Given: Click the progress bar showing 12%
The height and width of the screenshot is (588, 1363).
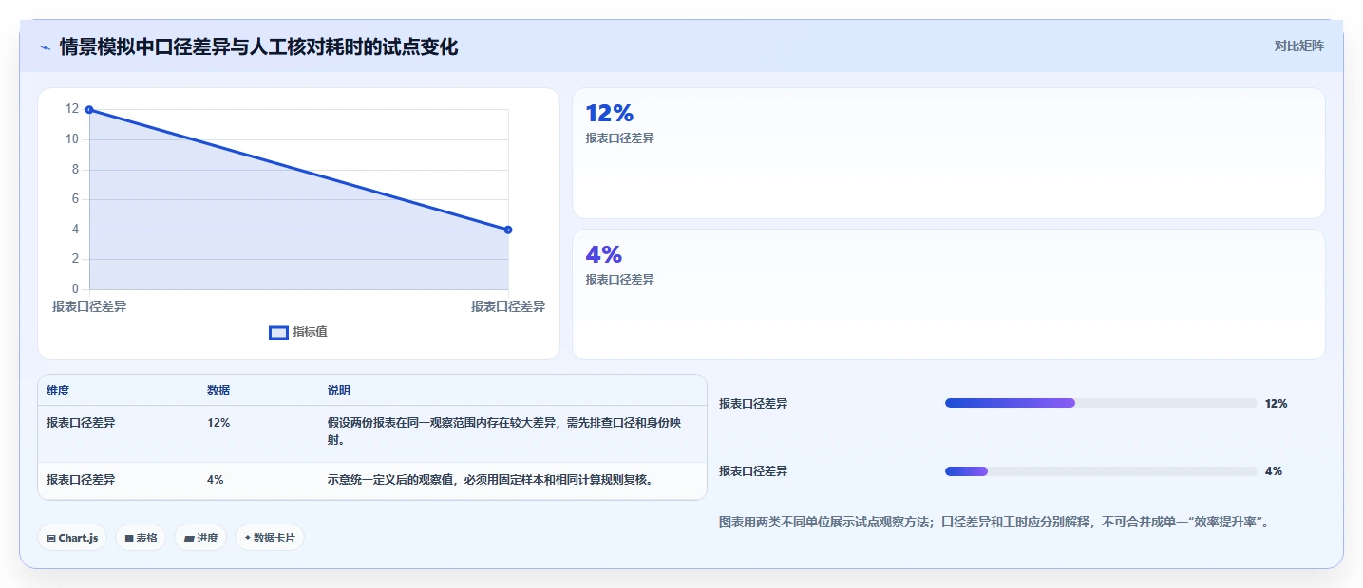Looking at the screenshot, I should (x=1101, y=403).
